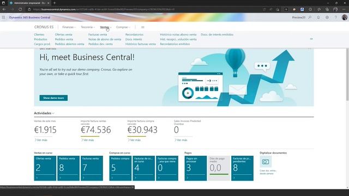Open the user profile avatar
This screenshot has width=349, height=196.
(344, 17)
